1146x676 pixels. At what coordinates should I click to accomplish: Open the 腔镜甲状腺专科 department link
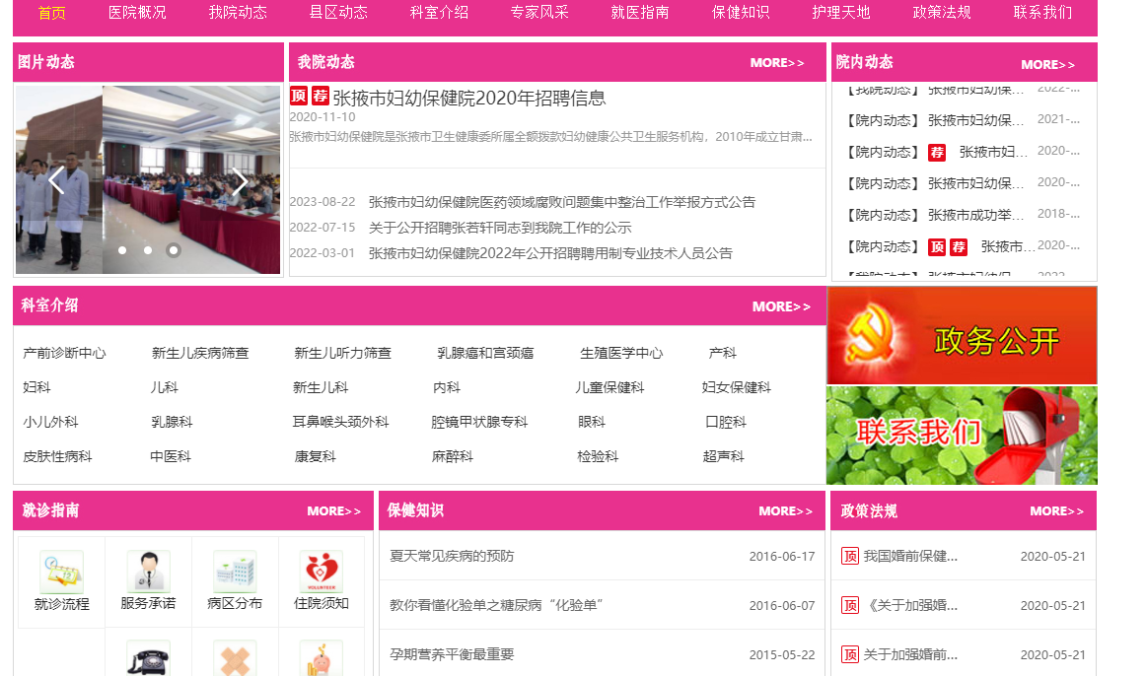coord(479,422)
